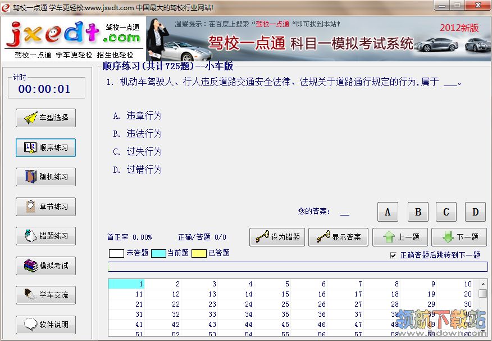The image size is (492, 341).
Task: Click the stacked books icon on 模拟考试
Action: click(31, 266)
